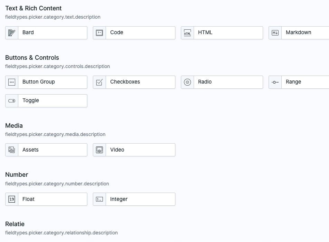
Task: Add an Assets field
Action: (46, 150)
